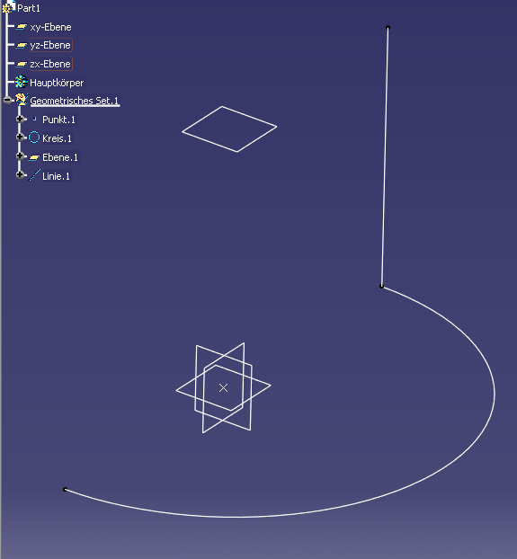Select the Geometrisches Set.1 label
The height and width of the screenshot is (559, 517).
pos(74,101)
